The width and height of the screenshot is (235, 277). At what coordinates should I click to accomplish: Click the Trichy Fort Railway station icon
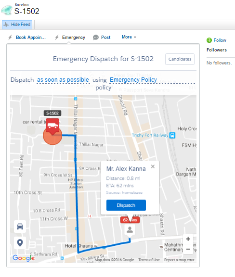coord(172,135)
